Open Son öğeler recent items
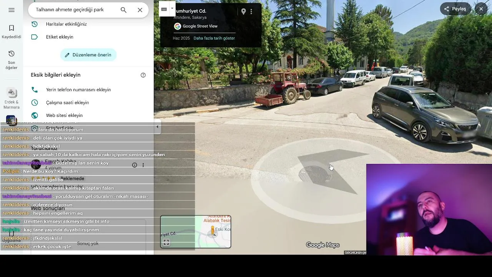 [x=12, y=60]
